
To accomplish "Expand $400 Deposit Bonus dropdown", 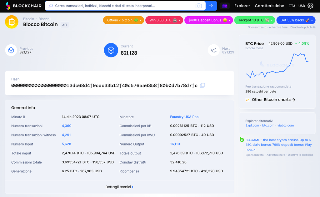I will [x=208, y=20].
